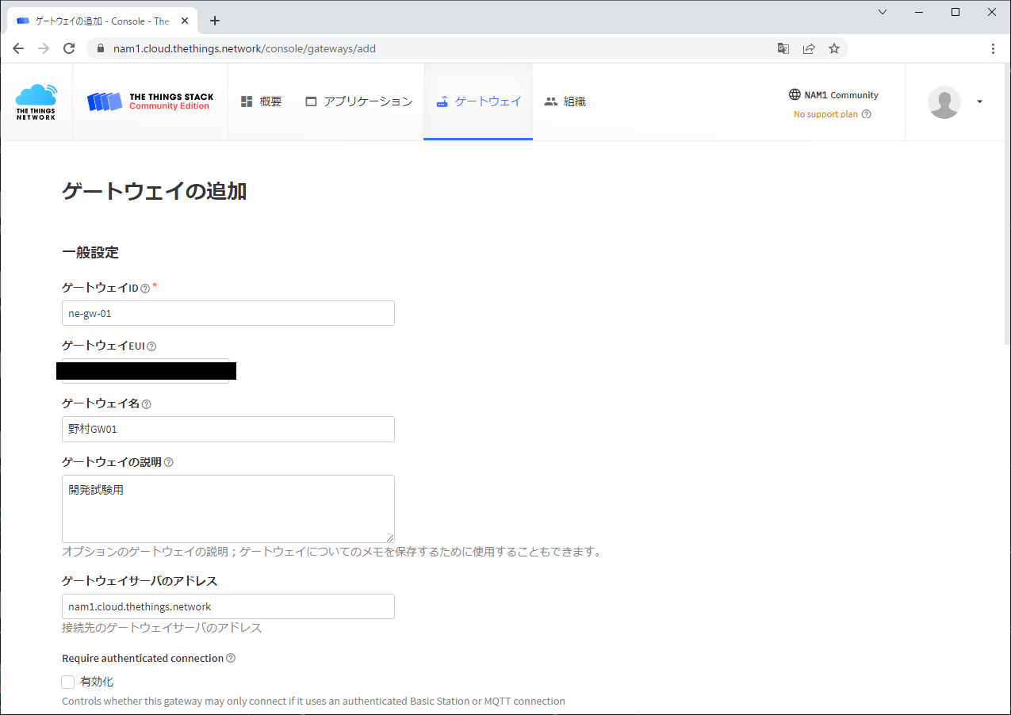Click the ゲートウェイの説明 text area
This screenshot has width=1011, height=715.
(228, 509)
